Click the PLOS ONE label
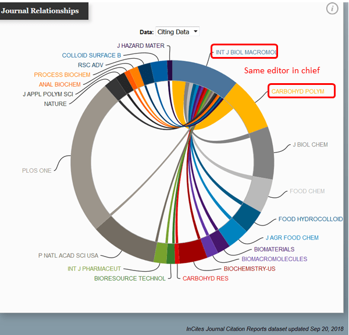 pyautogui.click(x=37, y=170)
